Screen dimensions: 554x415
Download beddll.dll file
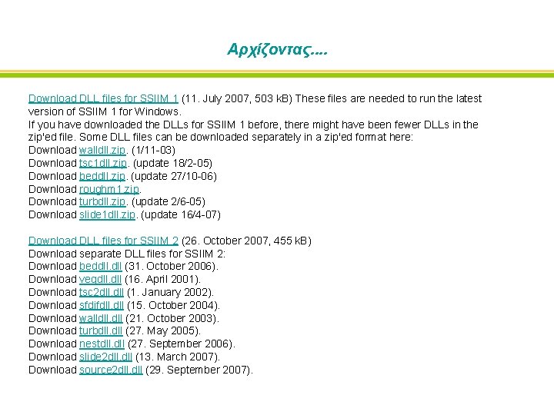(100, 266)
